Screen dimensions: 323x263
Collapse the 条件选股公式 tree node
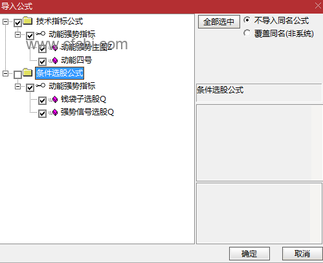(5, 73)
